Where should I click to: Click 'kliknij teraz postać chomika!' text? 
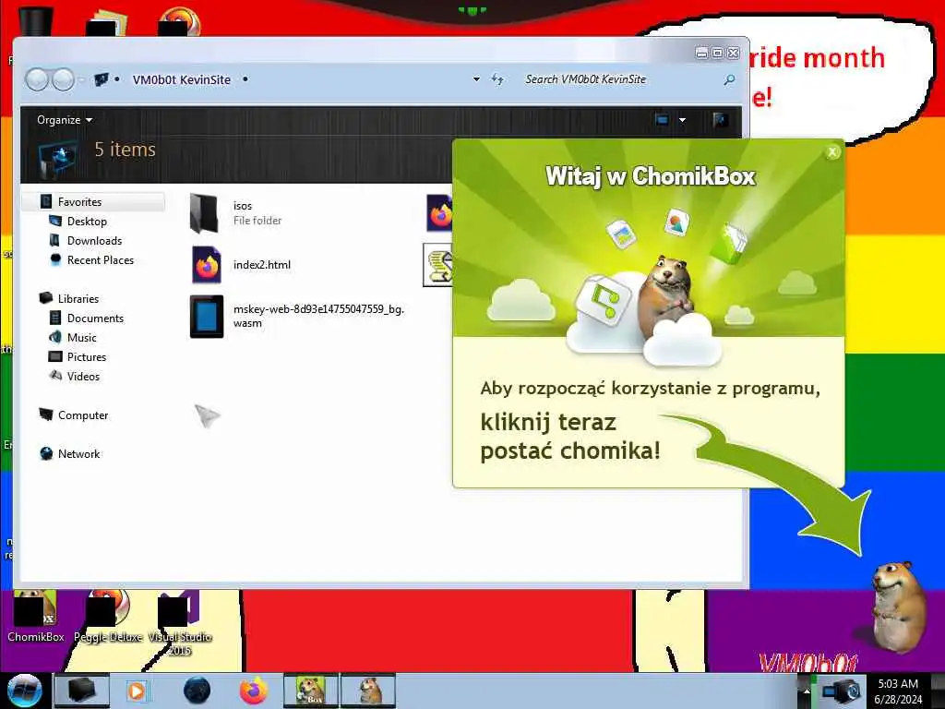coord(570,437)
